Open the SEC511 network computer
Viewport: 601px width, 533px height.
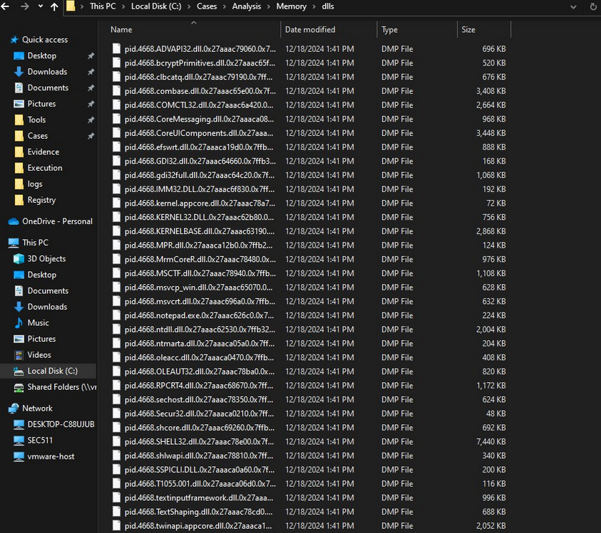39,440
